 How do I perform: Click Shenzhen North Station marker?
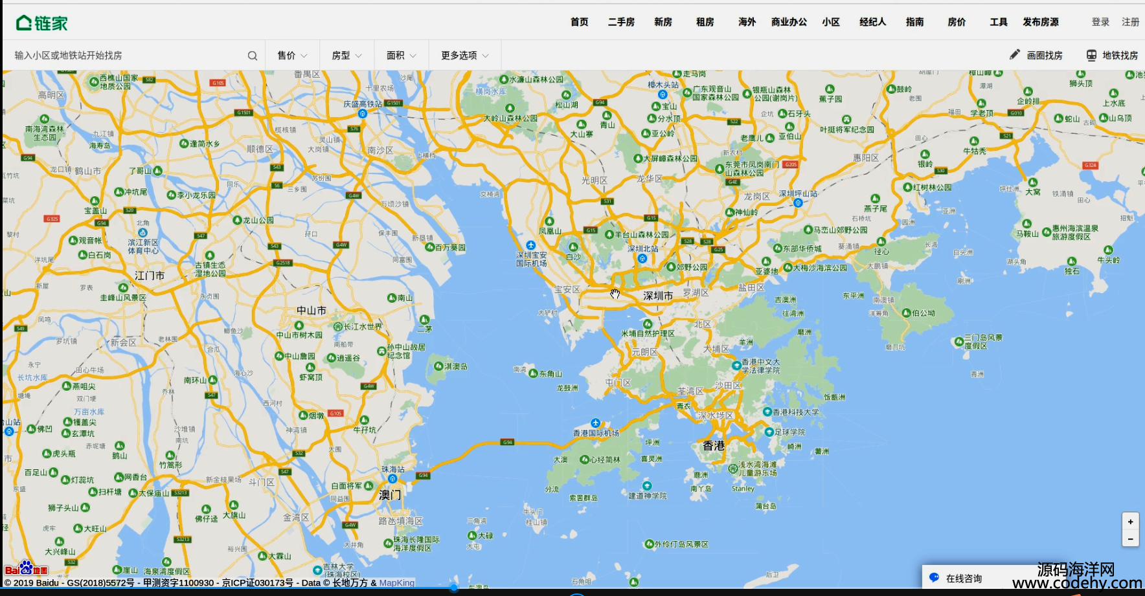pos(642,258)
